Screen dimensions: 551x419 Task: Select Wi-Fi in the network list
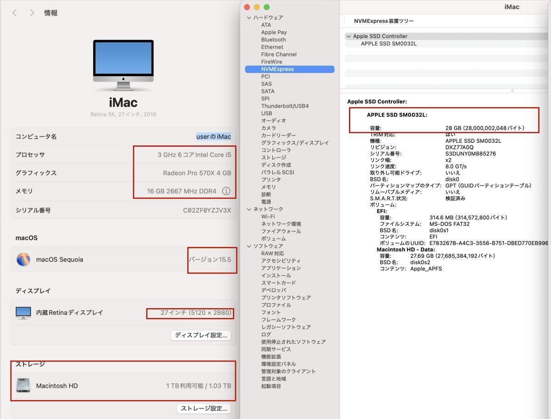(268, 216)
